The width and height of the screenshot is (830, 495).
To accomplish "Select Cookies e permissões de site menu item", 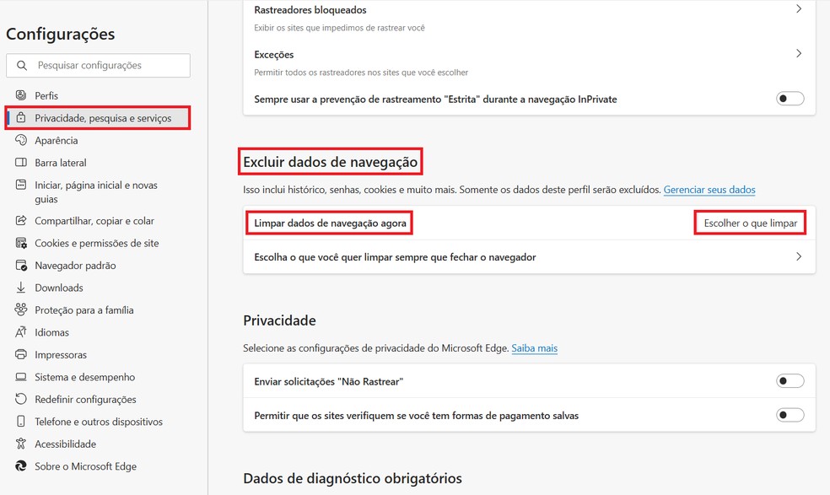I will [97, 243].
